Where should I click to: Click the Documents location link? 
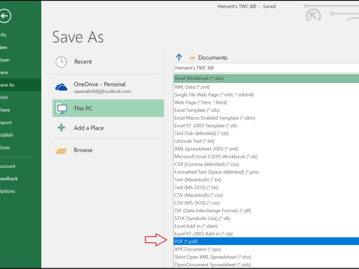(x=213, y=58)
